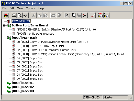Click the green Rack 01 icon

click(x=9, y=83)
